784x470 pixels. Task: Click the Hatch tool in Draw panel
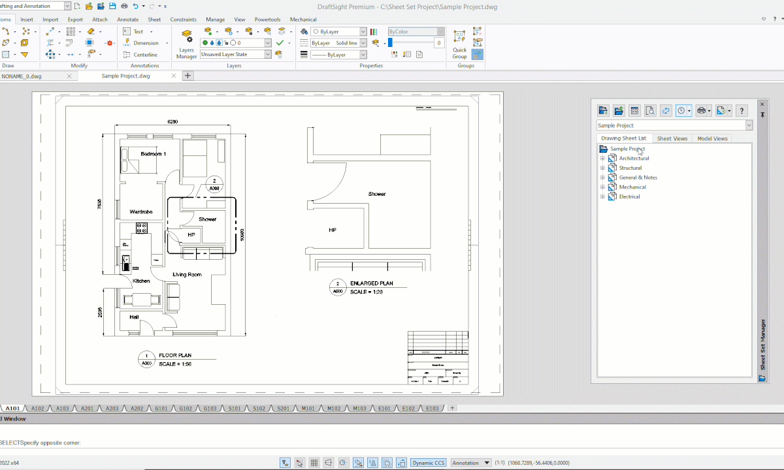click(6, 54)
